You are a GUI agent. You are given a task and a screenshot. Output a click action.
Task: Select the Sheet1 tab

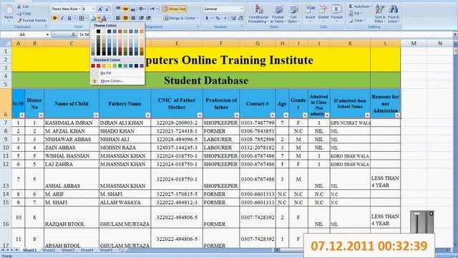click(x=29, y=250)
